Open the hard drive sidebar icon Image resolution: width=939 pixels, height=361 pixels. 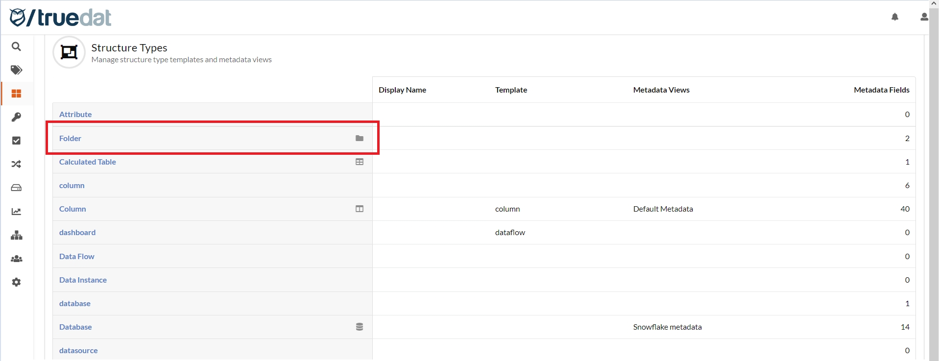click(x=16, y=188)
